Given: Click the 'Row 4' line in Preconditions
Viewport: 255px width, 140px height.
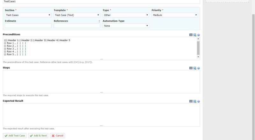Looking at the screenshot, I should (x=15, y=52).
